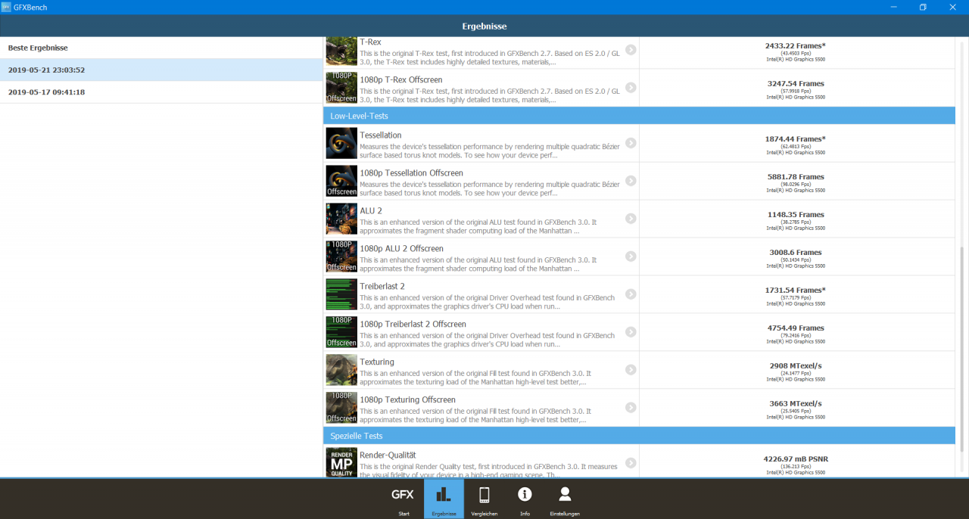Expand details arrow for 1080p T-Rex Offscreen
Viewport: 969px width, 519px height.
click(631, 88)
